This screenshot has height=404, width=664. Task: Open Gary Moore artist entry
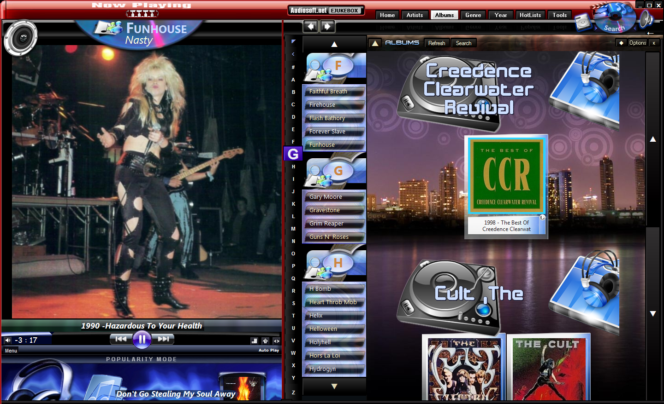334,197
